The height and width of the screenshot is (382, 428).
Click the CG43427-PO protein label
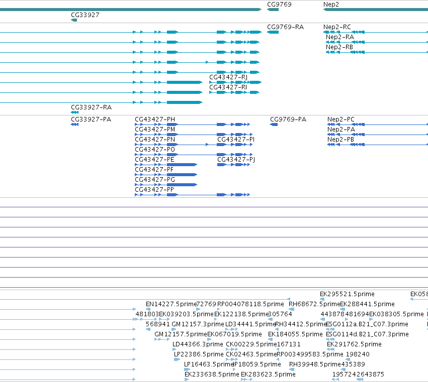(x=155, y=150)
